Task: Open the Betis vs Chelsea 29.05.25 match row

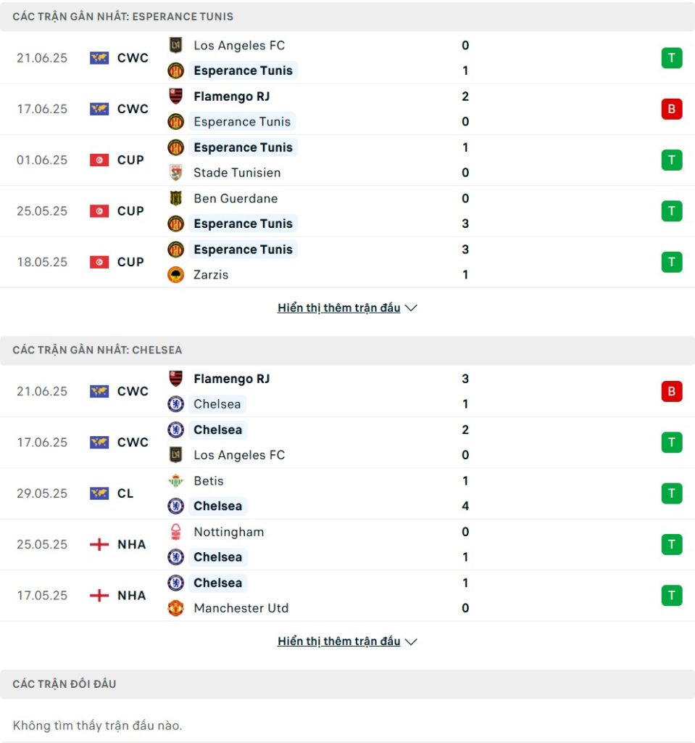Action: tap(348, 493)
